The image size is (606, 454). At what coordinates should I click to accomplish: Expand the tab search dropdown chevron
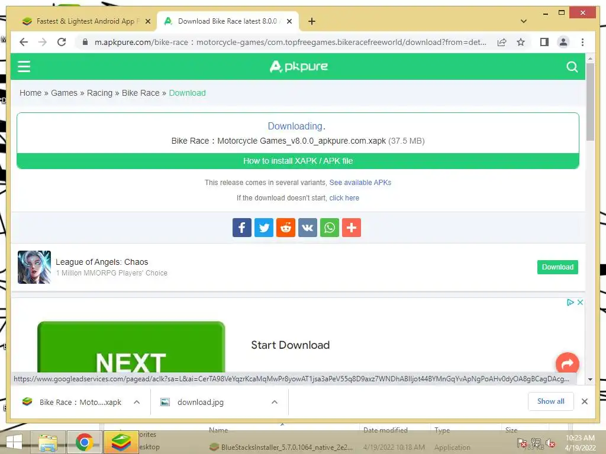(523, 22)
